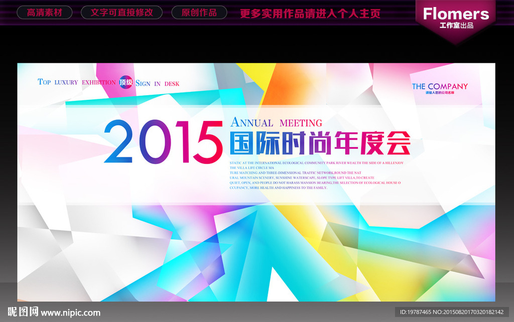The width and height of the screenshot is (514, 322).
Task: Click the SIGN IN DESK text
Action: coord(157,84)
